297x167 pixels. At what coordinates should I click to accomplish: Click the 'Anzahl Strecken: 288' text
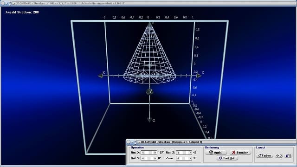[22, 13]
